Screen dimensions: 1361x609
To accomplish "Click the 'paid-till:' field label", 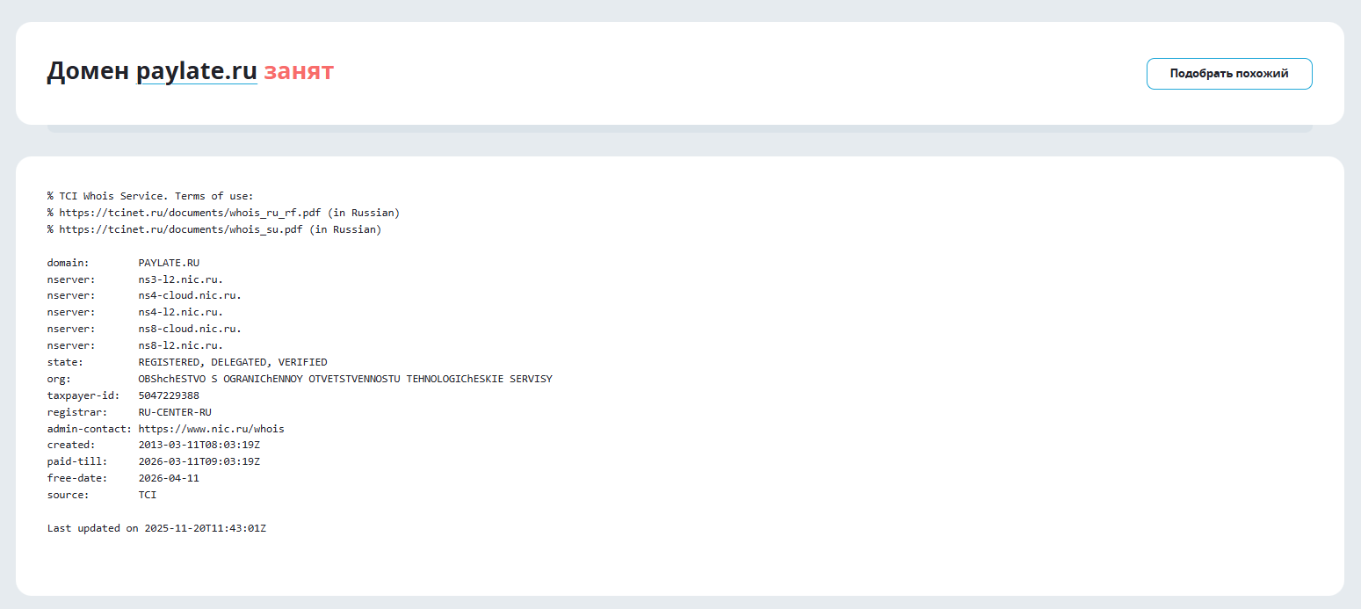I will coord(77,461).
